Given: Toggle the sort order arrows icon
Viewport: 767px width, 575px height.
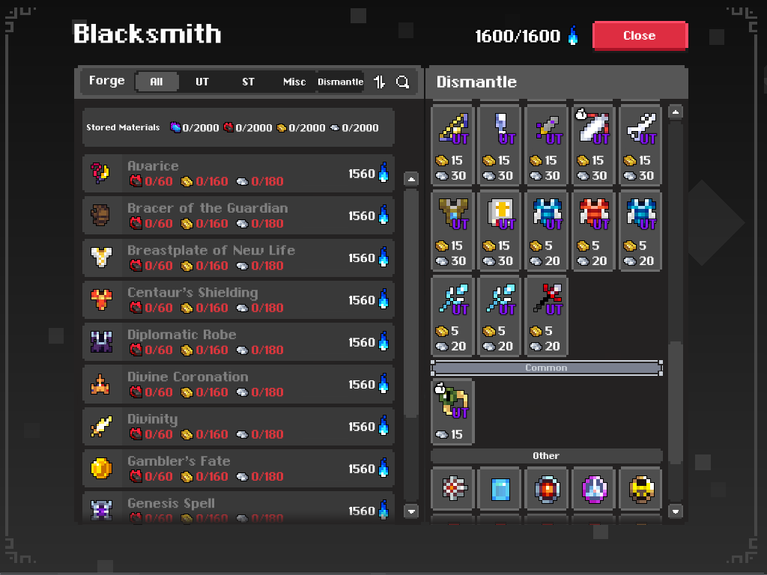Looking at the screenshot, I should tap(380, 82).
